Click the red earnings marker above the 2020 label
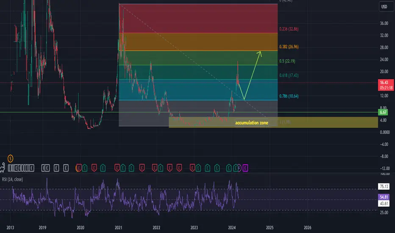395x233 pixels. [x=79, y=168]
